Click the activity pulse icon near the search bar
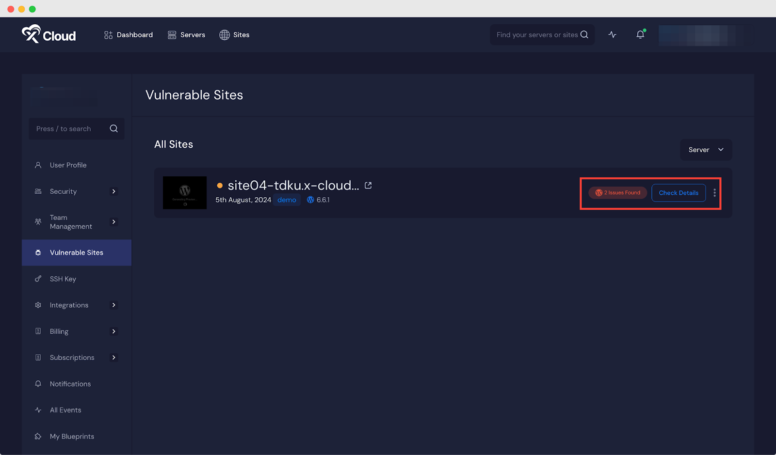The image size is (776, 455). pyautogui.click(x=612, y=34)
